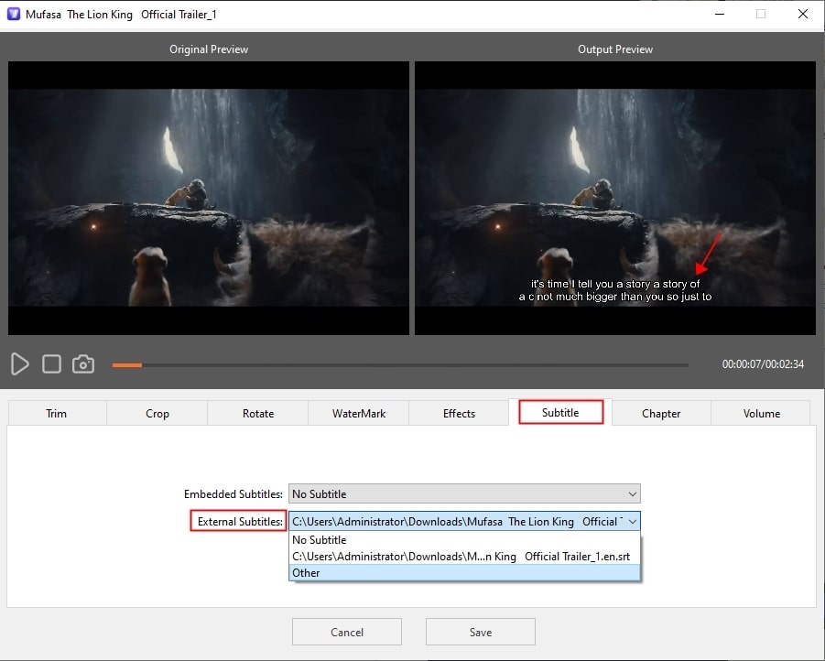825x661 pixels.
Task: Click the Output Preview video area
Action: tap(615, 197)
